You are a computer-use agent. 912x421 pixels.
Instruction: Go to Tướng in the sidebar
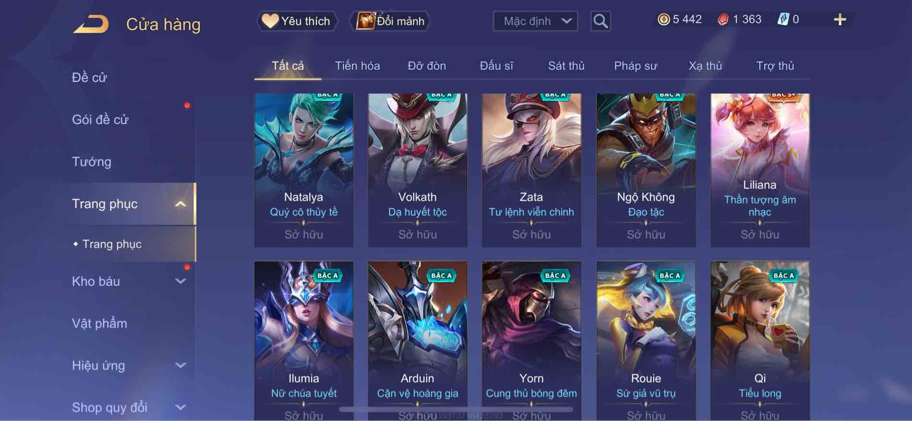coord(91,162)
